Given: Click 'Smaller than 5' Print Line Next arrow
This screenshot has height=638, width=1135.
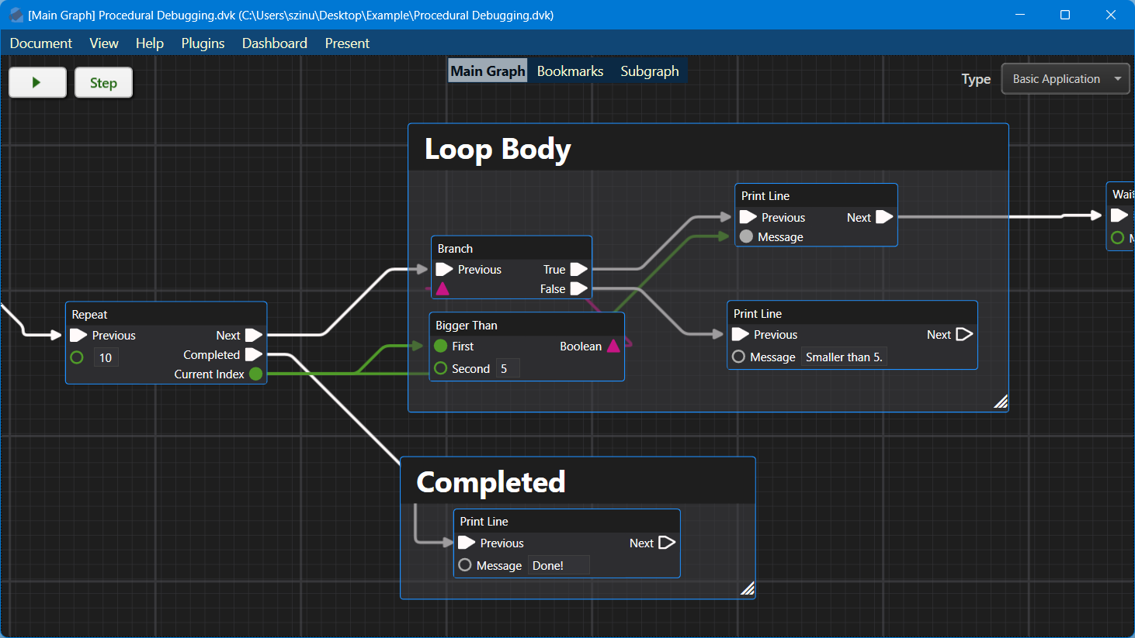Looking at the screenshot, I should point(964,334).
